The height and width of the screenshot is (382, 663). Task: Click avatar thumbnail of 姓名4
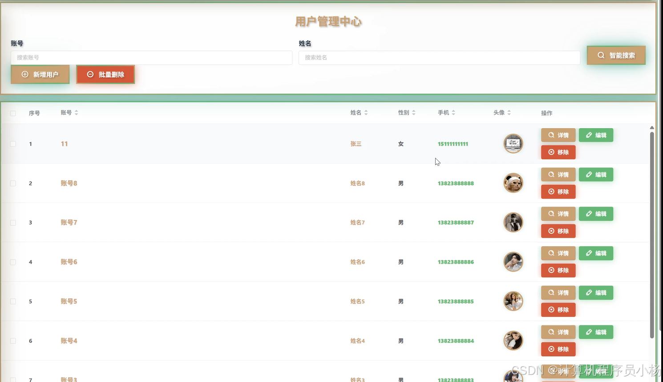click(x=513, y=341)
